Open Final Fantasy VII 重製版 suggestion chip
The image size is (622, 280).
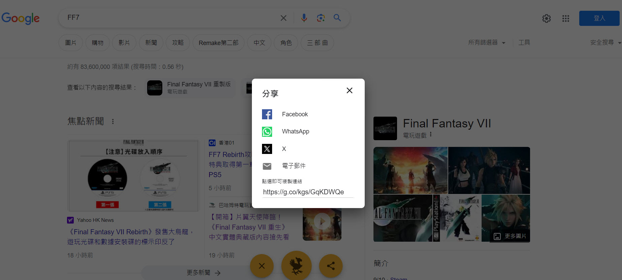tap(191, 88)
